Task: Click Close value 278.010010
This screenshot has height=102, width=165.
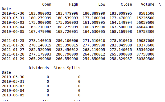Action: tap(121, 41)
